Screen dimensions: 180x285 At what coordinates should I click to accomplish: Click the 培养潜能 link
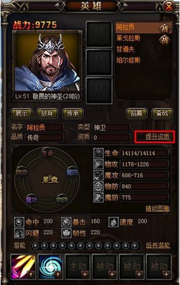pyautogui.click(x=158, y=246)
